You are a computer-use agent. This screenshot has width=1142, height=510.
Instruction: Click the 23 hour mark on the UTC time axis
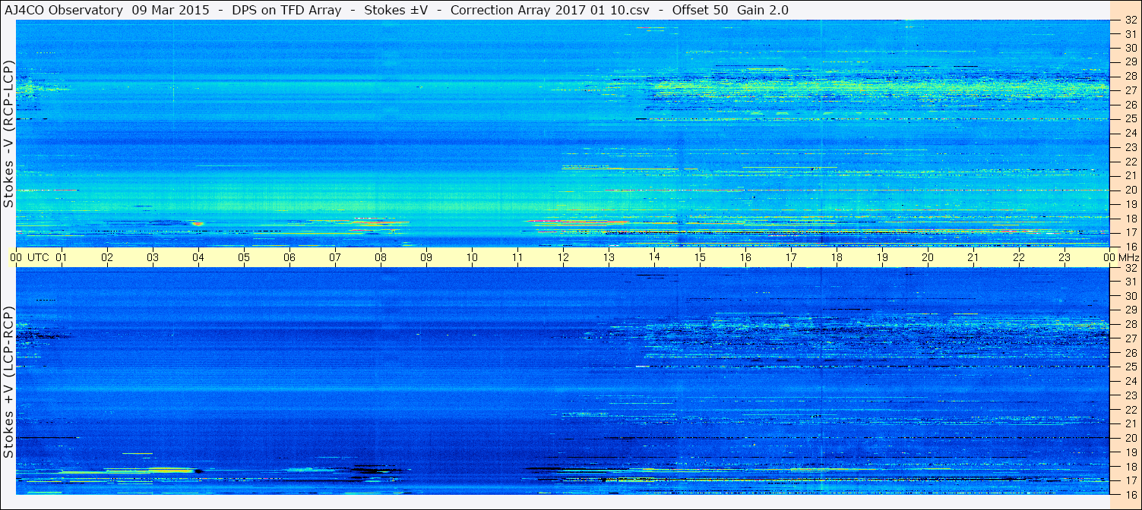coord(1064,257)
